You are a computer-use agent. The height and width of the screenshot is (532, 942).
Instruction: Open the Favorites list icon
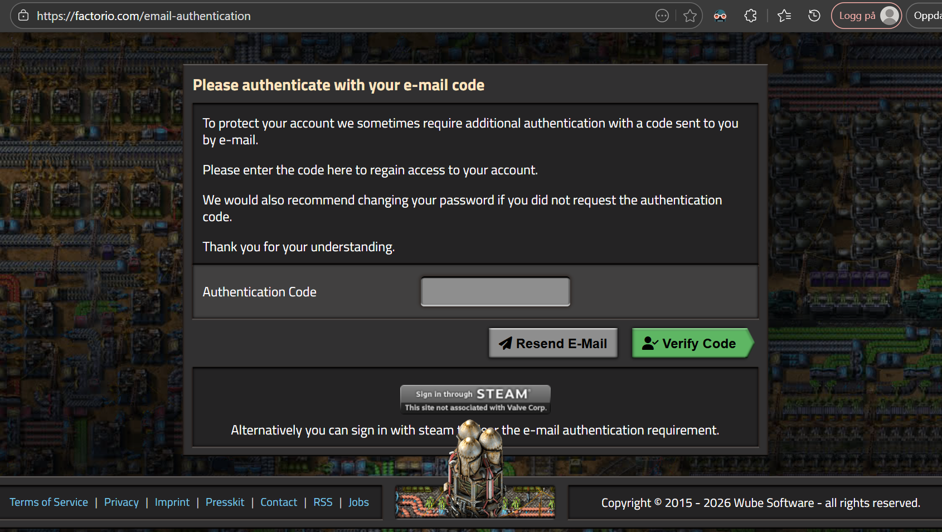point(784,16)
